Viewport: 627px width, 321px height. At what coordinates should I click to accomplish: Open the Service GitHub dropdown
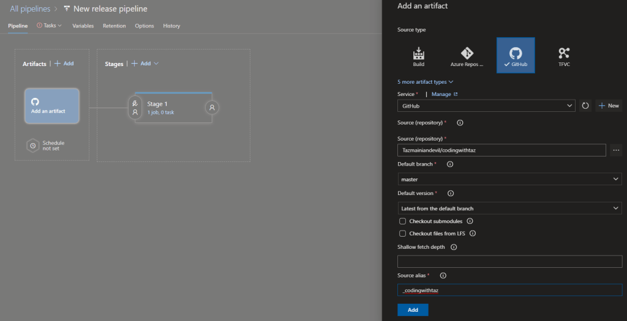pyautogui.click(x=486, y=106)
